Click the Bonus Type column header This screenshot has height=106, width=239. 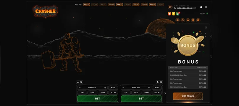click(x=174, y=67)
